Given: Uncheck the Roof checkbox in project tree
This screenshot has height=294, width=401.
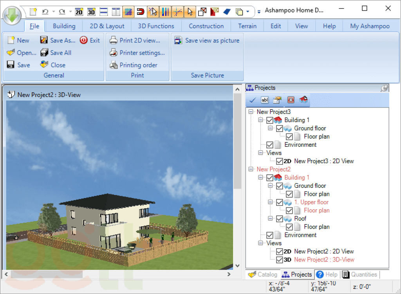Looking at the screenshot, I should pyautogui.click(x=279, y=219).
